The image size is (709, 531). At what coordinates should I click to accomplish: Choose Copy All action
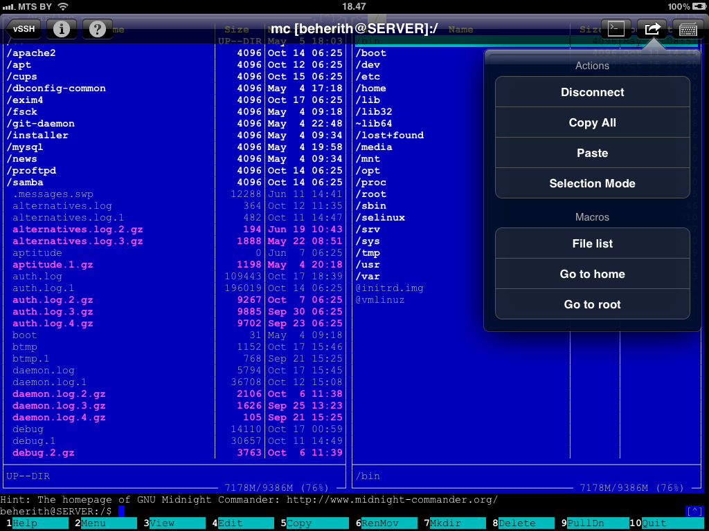(x=593, y=122)
